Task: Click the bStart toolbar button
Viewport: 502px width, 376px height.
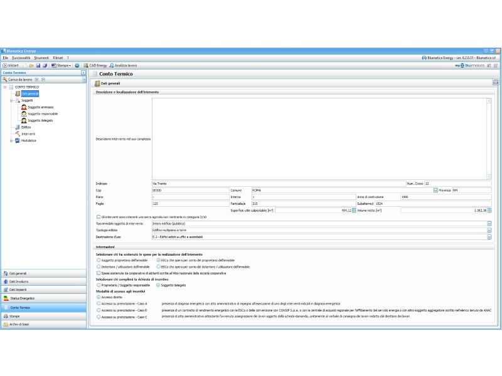Action: coord(11,66)
